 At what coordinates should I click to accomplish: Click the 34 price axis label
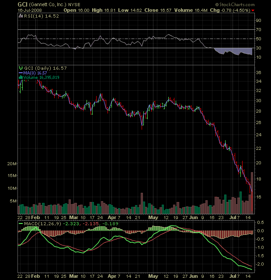[x=258, y=81]
